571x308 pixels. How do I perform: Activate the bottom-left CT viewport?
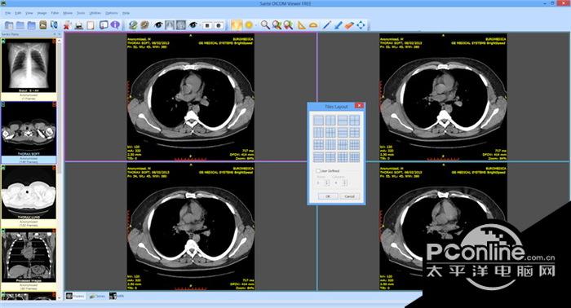point(190,227)
